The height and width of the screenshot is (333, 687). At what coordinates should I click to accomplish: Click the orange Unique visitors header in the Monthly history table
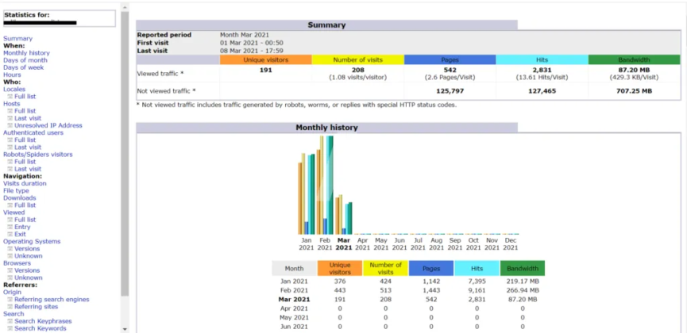pyautogui.click(x=340, y=269)
